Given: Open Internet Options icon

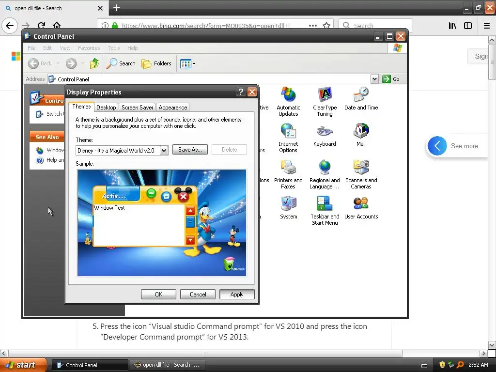Looking at the screenshot, I should tap(288, 138).
